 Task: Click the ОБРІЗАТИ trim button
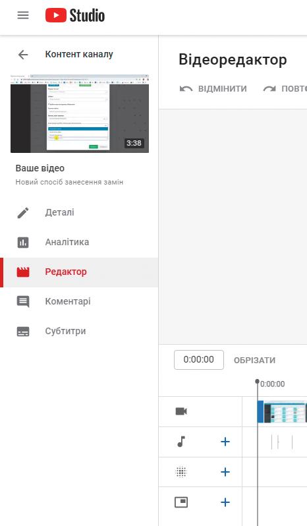[255, 361]
